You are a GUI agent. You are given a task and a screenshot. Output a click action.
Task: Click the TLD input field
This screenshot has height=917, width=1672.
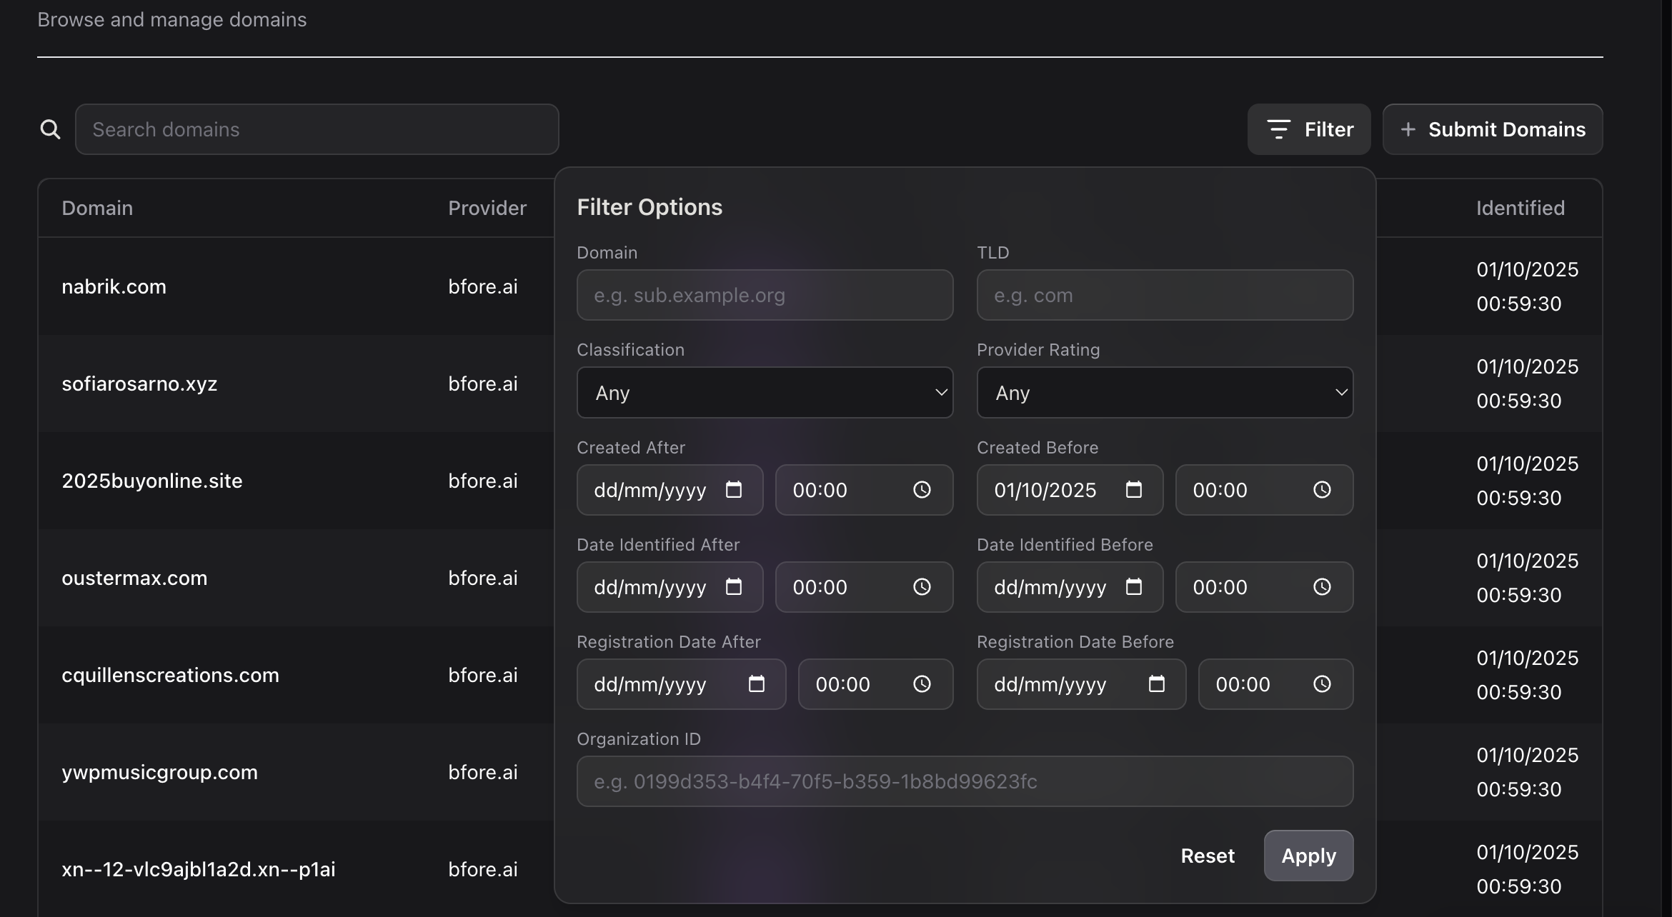click(1164, 295)
